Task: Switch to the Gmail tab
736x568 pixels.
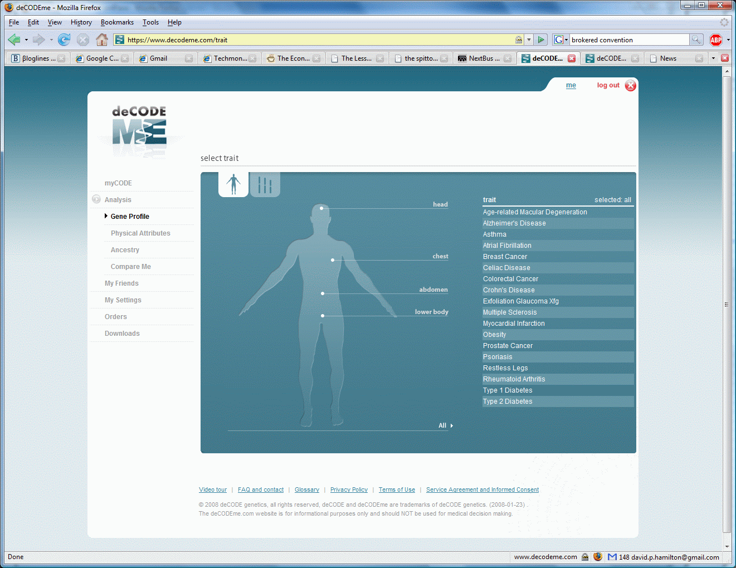Action: tap(165, 58)
